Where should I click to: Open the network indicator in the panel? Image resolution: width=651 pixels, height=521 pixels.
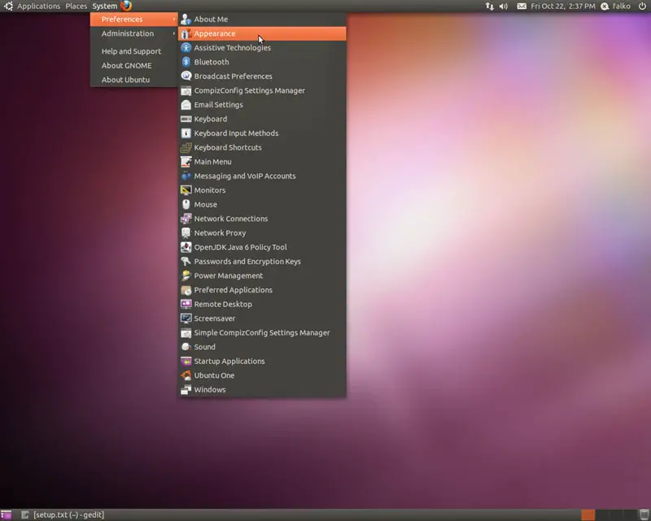490,7
